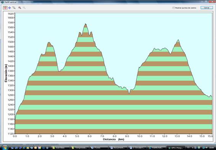This screenshot has width=216, height=150.
Task: Select the zoom area magnifier tool
Action: (x=14, y=8)
